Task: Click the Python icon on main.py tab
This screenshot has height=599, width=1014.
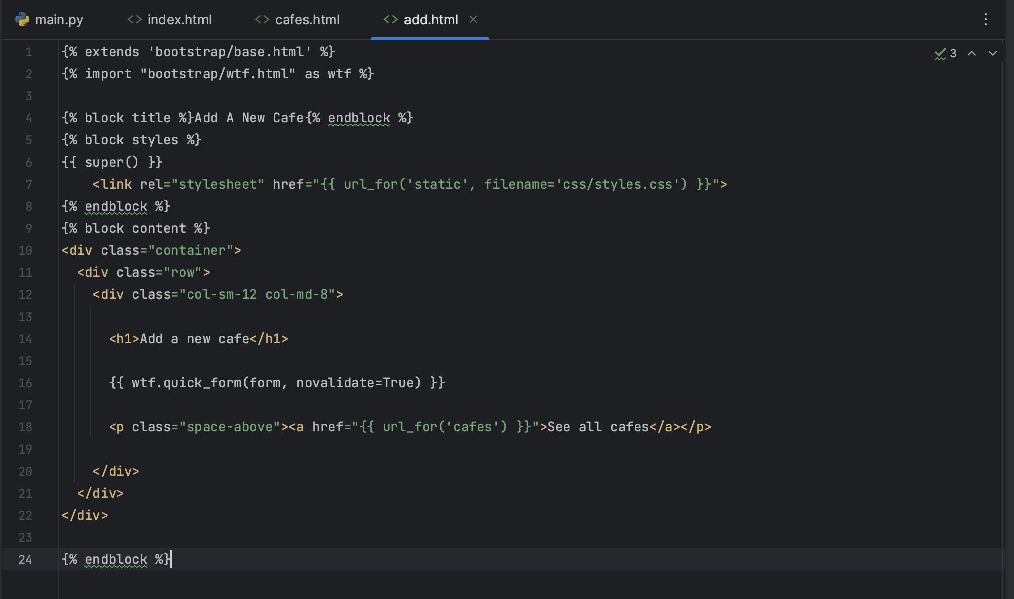Action: pyautogui.click(x=22, y=20)
